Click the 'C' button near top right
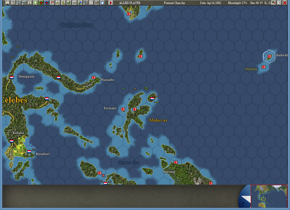 click(279, 3)
